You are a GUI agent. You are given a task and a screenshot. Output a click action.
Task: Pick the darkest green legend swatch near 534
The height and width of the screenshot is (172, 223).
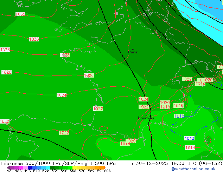tap(52, 167)
